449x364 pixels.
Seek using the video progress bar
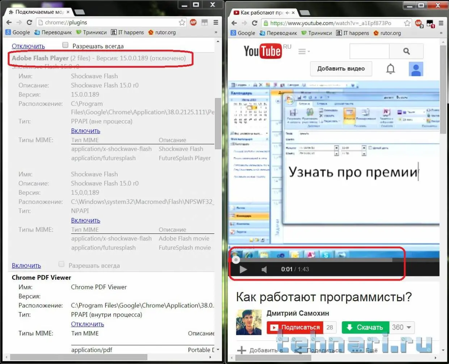coord(334,260)
